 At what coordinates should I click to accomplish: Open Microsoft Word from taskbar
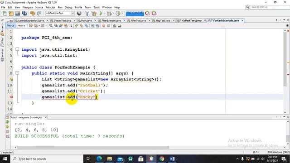coord(172,159)
